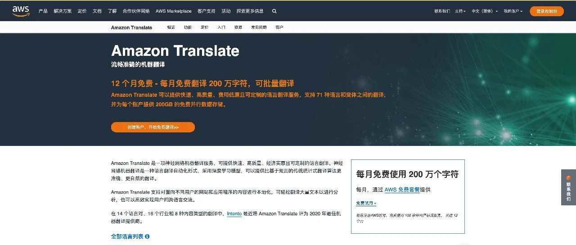Open the 客户支持 menu

206,11
